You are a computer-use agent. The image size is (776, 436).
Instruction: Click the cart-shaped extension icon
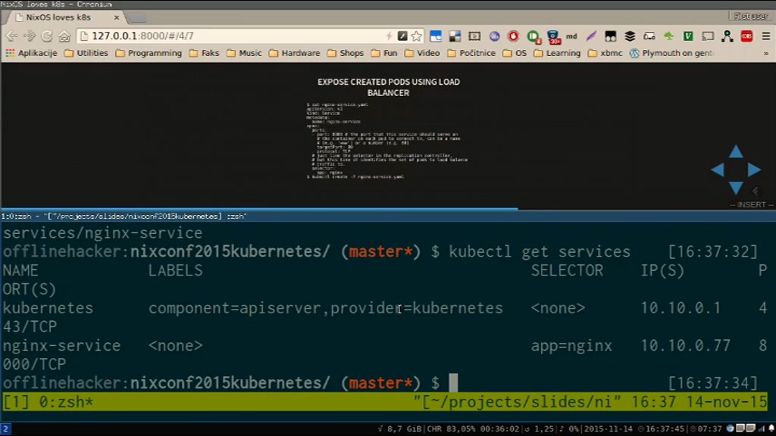click(x=649, y=36)
